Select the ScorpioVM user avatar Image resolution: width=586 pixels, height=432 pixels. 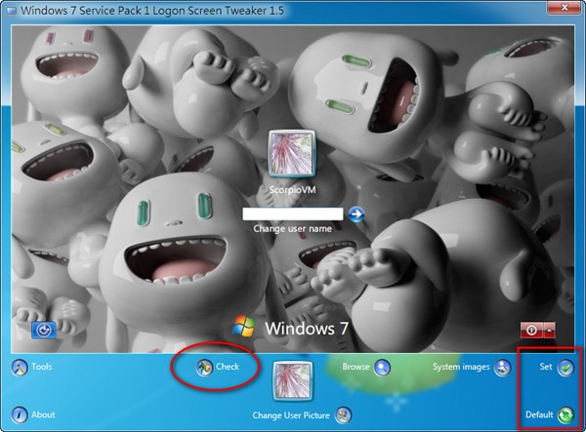[x=291, y=153]
